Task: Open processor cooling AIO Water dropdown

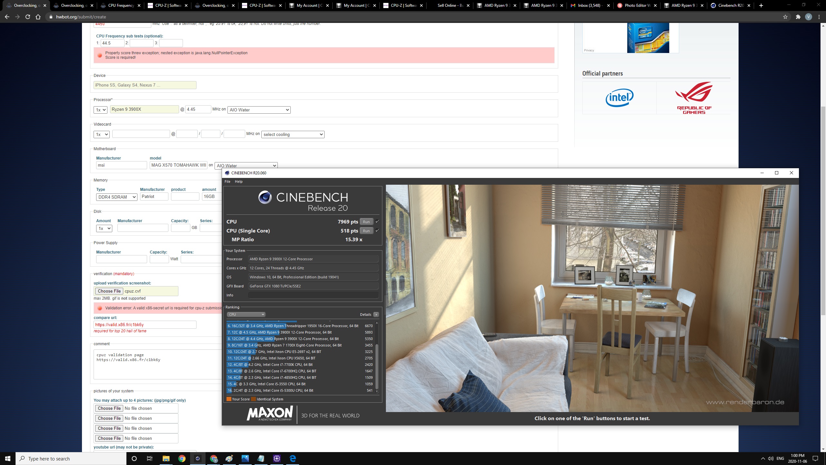Action: pos(259,110)
